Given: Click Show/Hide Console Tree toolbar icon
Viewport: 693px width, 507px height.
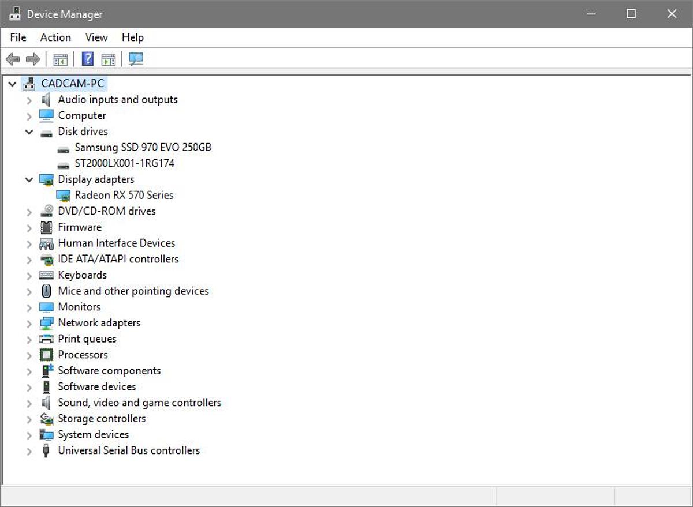Looking at the screenshot, I should coord(60,59).
